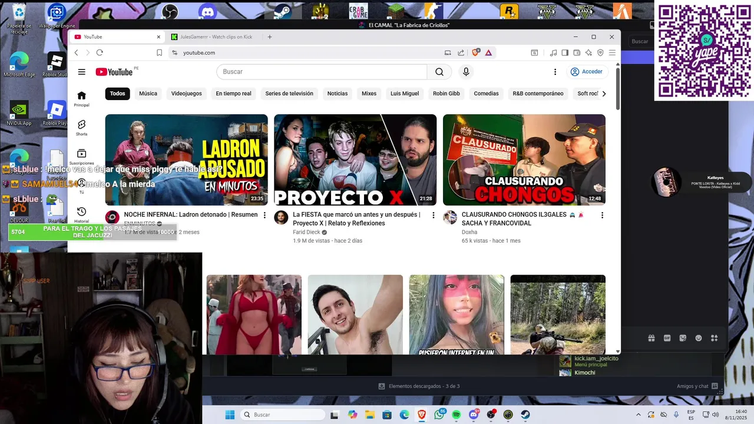Click the browser back arrow
The height and width of the screenshot is (424, 754).
(76, 52)
